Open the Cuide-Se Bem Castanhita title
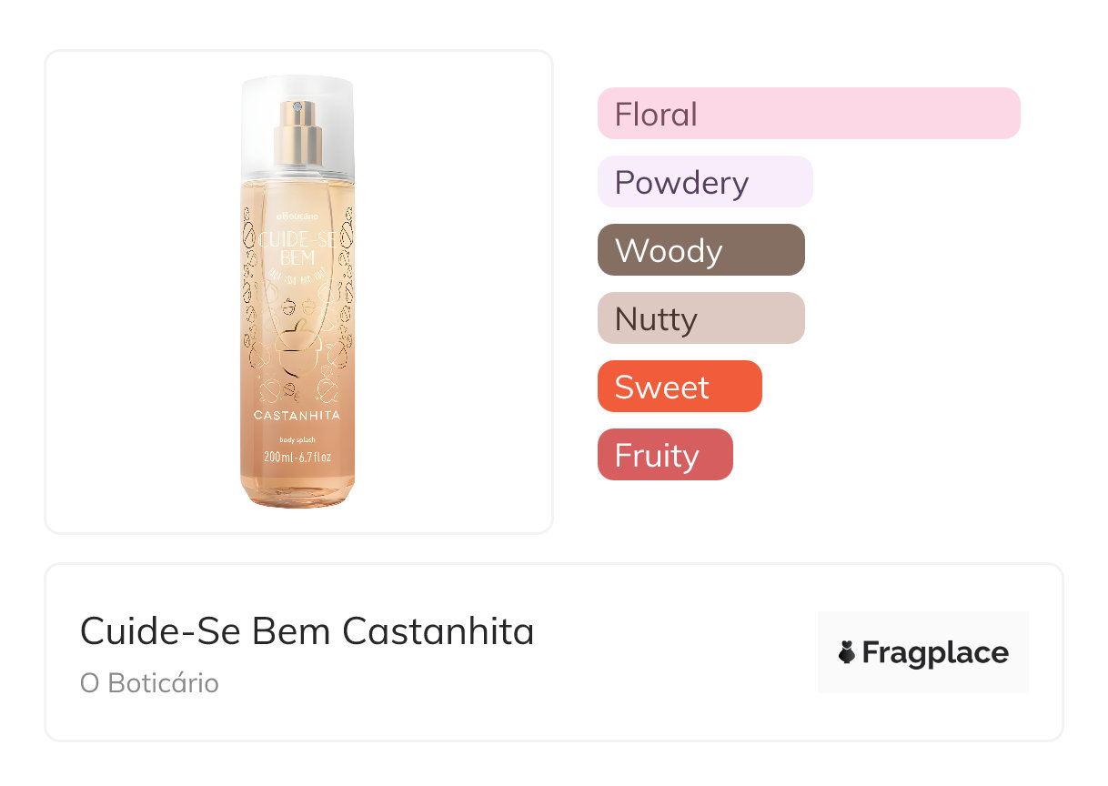This screenshot has width=1108, height=786. [307, 630]
